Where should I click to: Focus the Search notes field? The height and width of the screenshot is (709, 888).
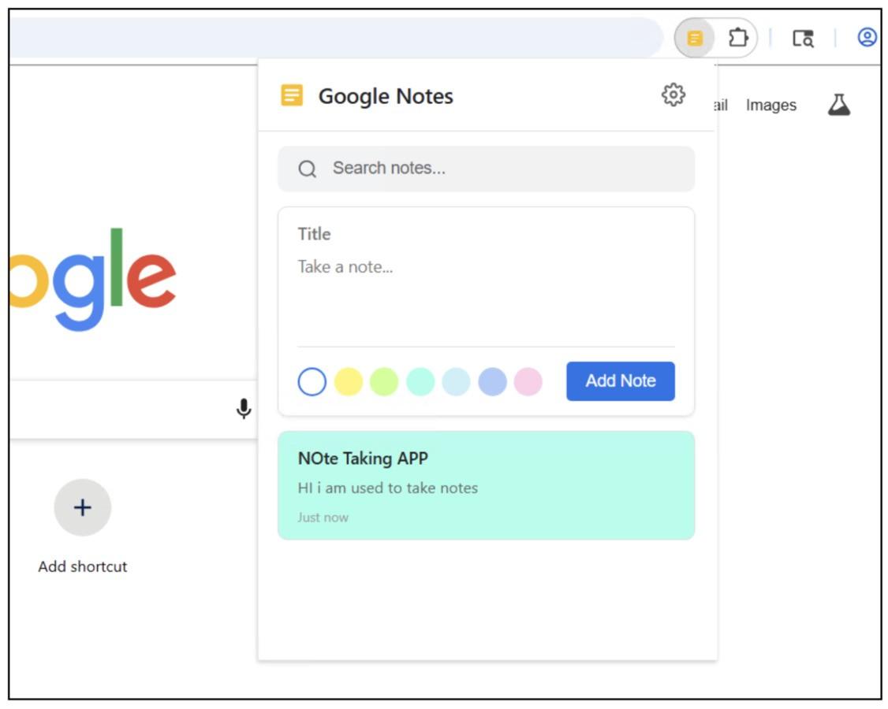(x=486, y=169)
